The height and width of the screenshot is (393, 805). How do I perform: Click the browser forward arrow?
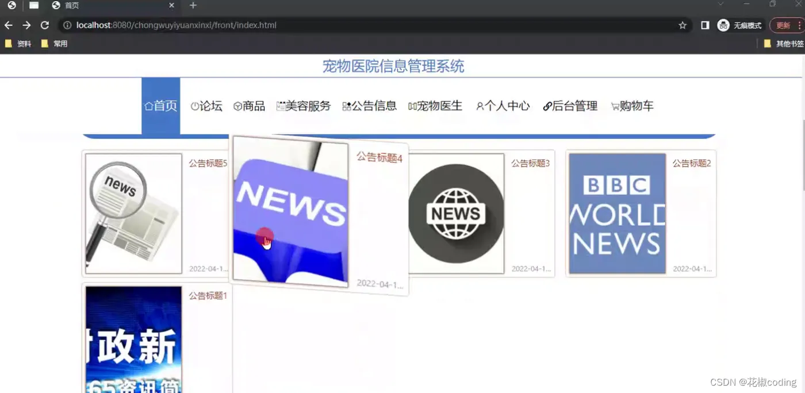[x=26, y=25]
